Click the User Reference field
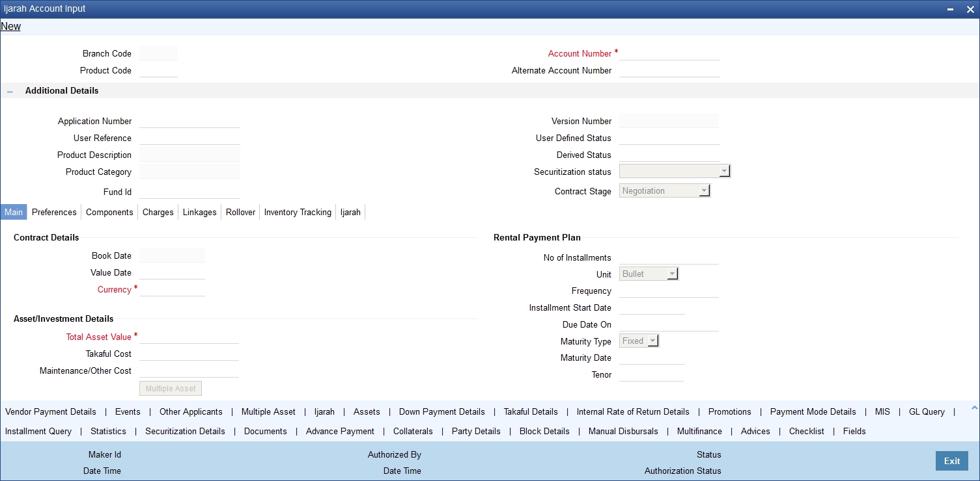 pos(189,138)
